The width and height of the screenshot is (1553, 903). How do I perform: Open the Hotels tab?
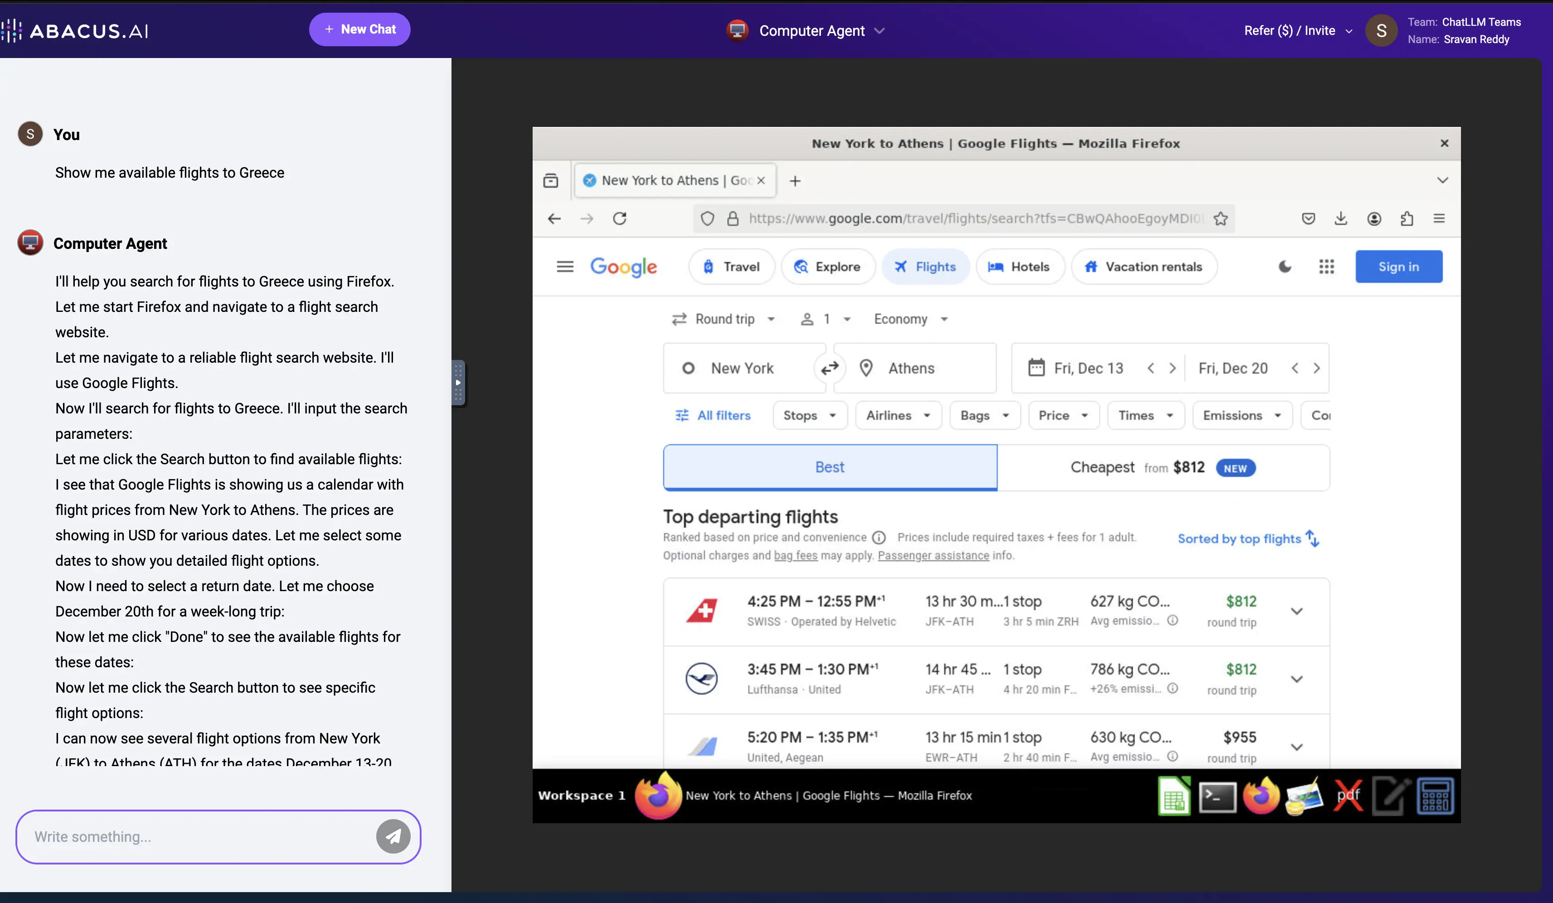1020,266
